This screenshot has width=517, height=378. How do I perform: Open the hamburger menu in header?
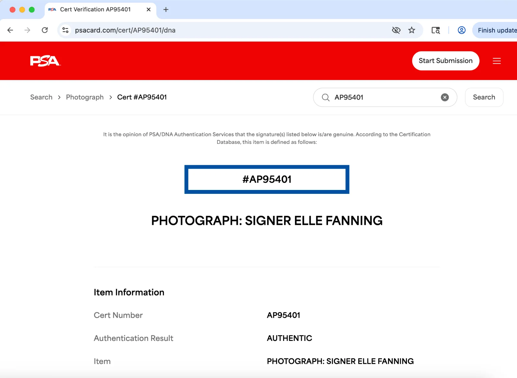497,61
